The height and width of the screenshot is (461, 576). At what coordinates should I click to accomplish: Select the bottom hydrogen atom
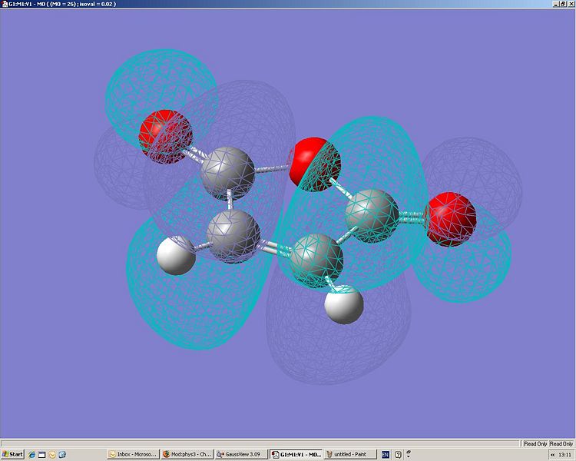(x=344, y=304)
